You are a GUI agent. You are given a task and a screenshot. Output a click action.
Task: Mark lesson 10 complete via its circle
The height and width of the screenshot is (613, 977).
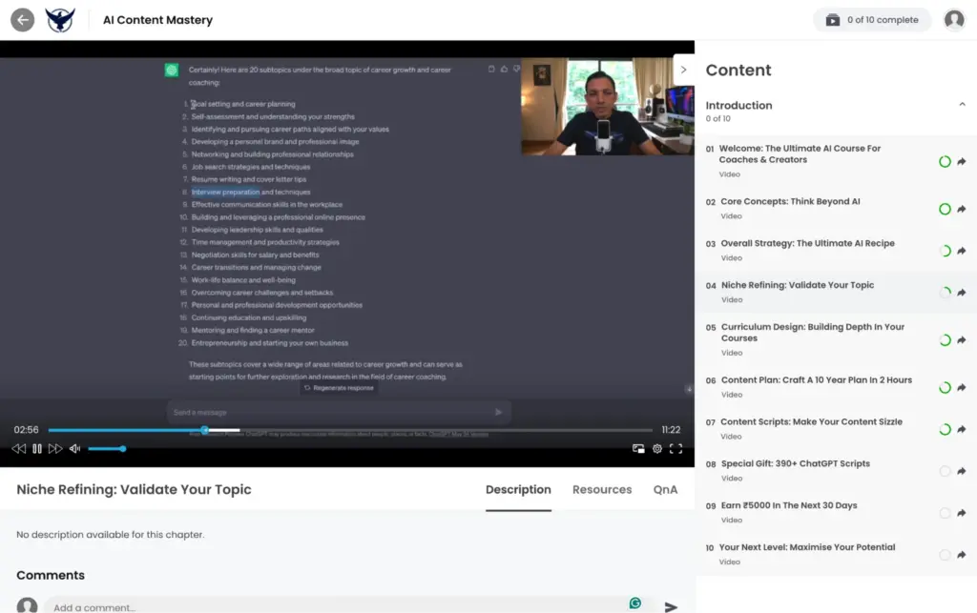coord(945,555)
